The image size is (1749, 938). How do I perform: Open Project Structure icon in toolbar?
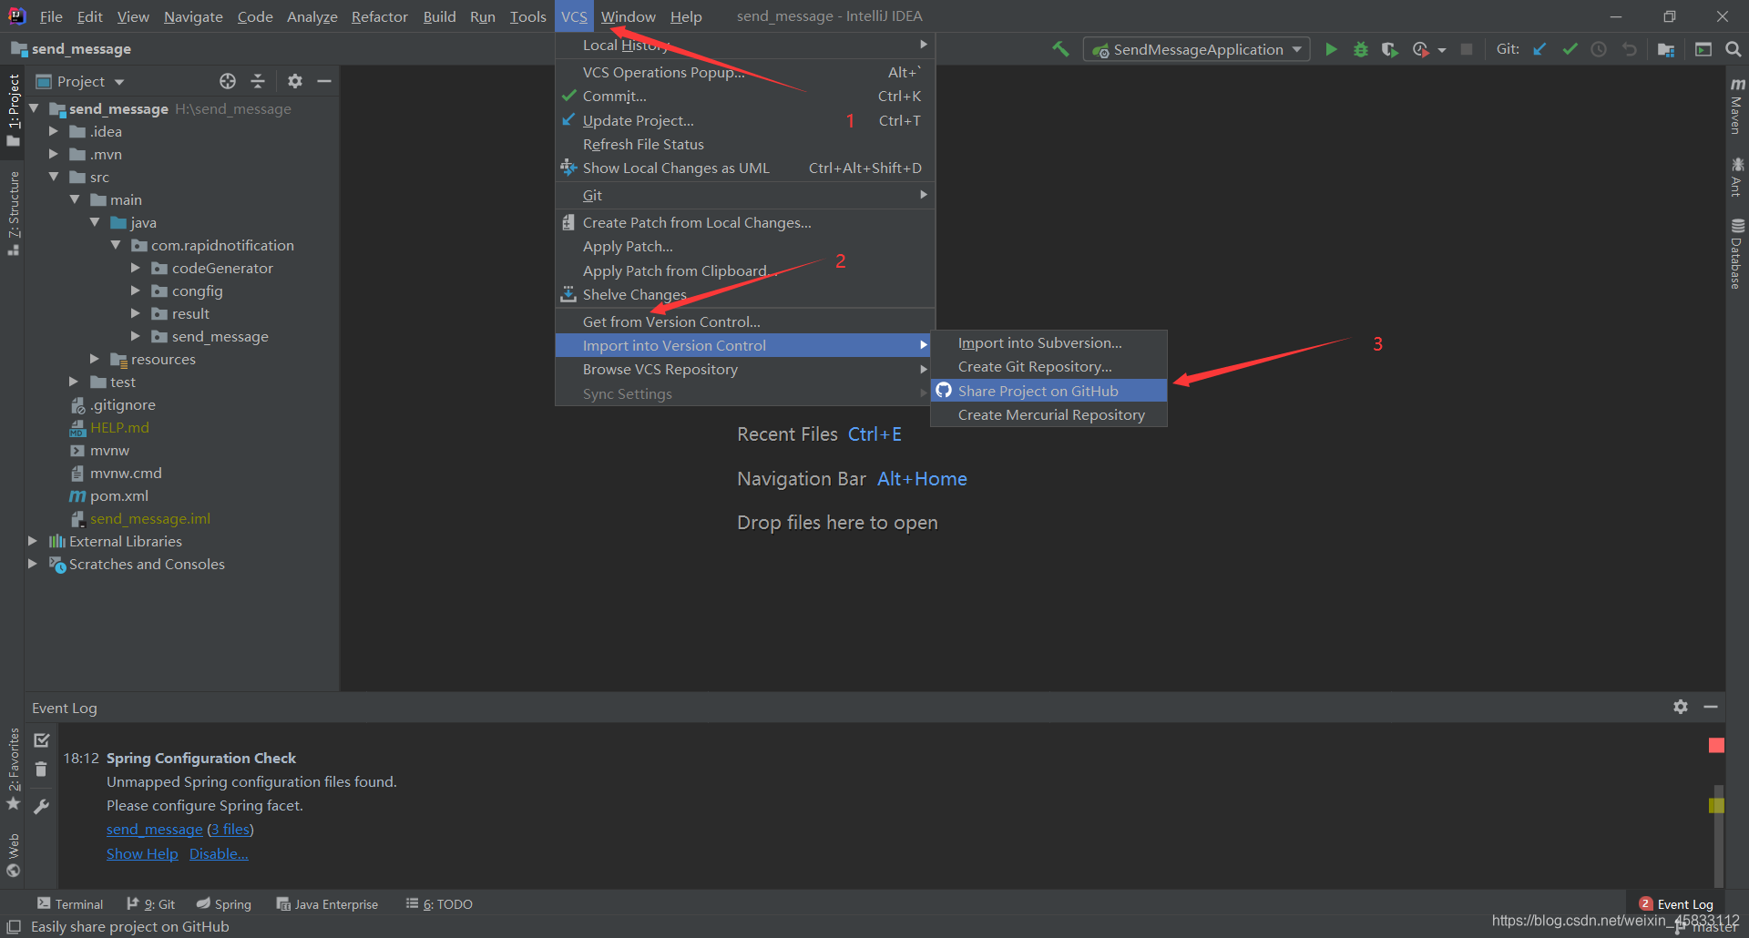tap(1666, 49)
